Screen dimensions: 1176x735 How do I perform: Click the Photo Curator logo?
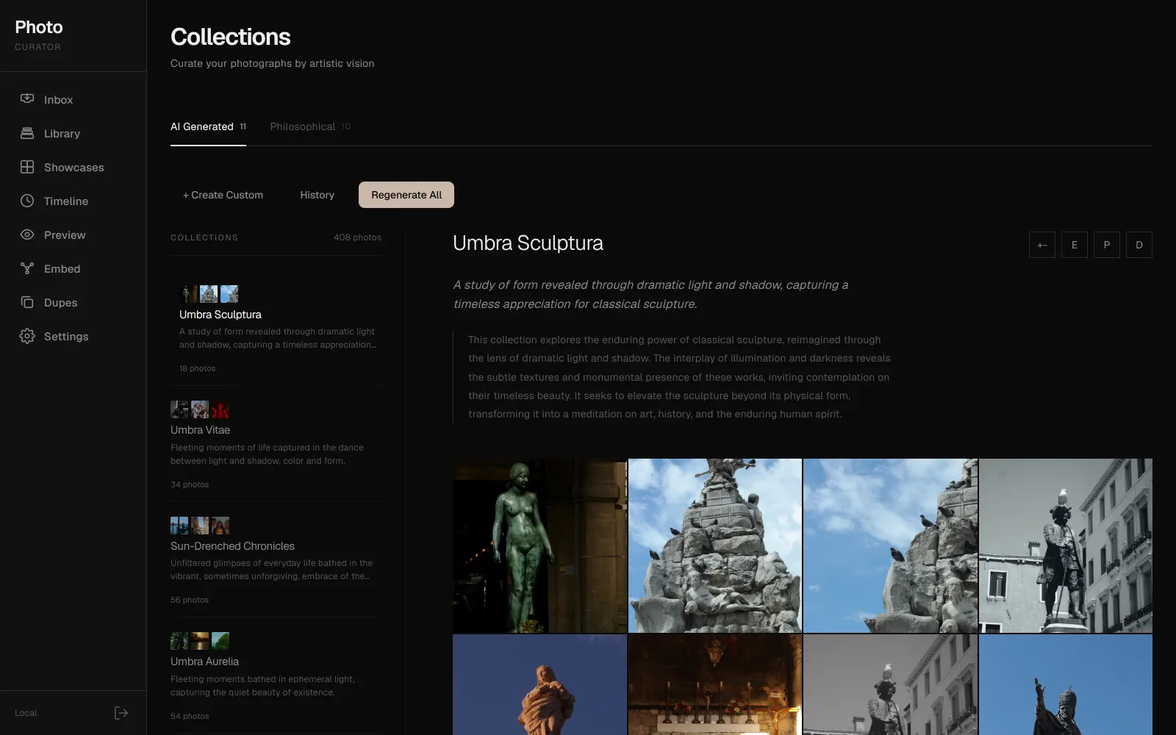coord(39,35)
